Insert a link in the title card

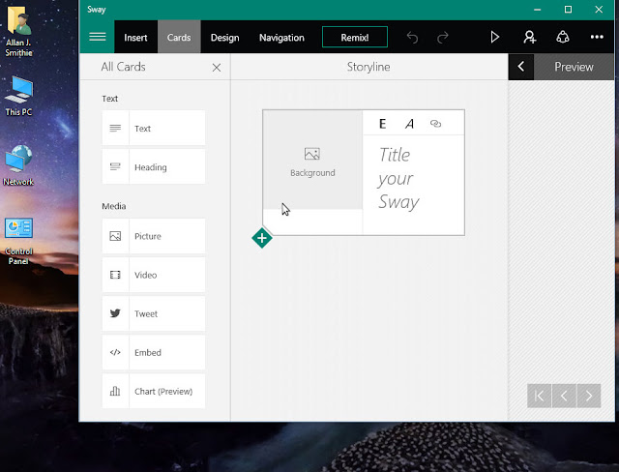[x=435, y=124]
